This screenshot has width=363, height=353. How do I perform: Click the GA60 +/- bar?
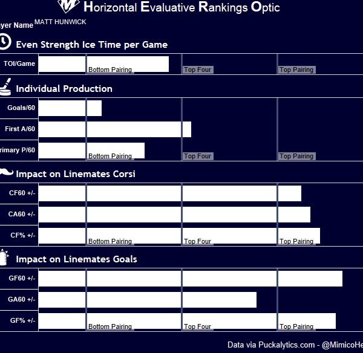[148, 299]
